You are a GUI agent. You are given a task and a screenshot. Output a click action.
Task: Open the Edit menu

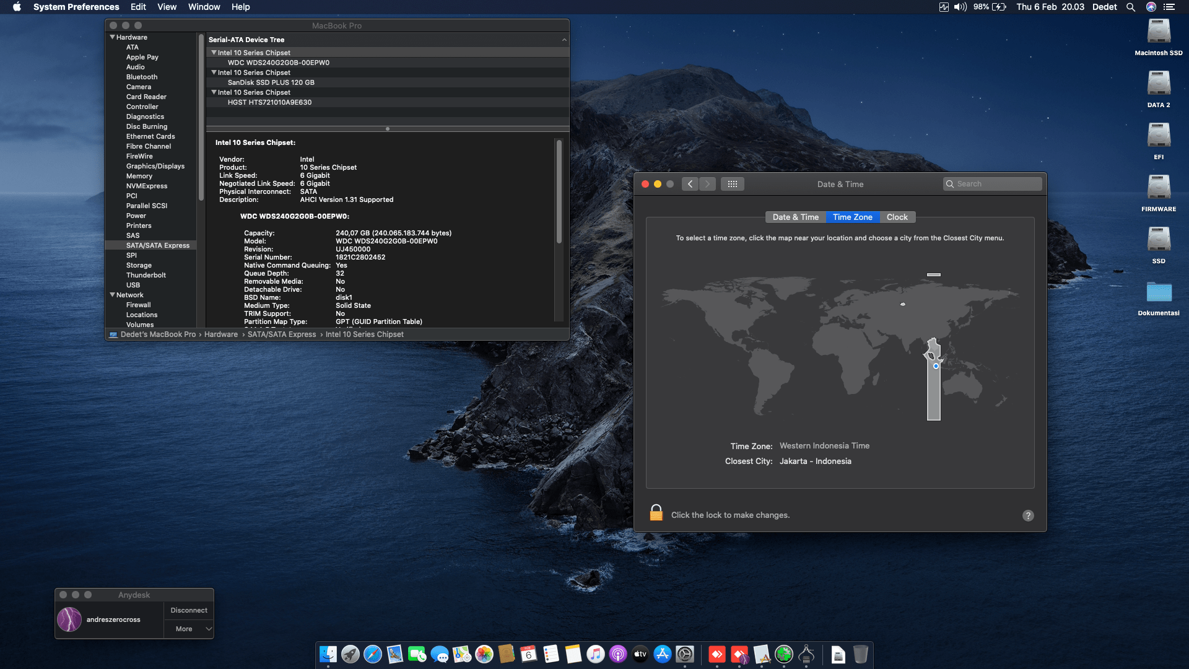[138, 7]
